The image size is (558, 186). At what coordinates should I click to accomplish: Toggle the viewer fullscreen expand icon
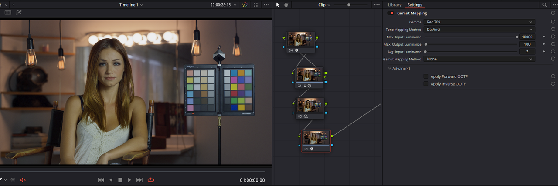pyautogui.click(x=256, y=5)
